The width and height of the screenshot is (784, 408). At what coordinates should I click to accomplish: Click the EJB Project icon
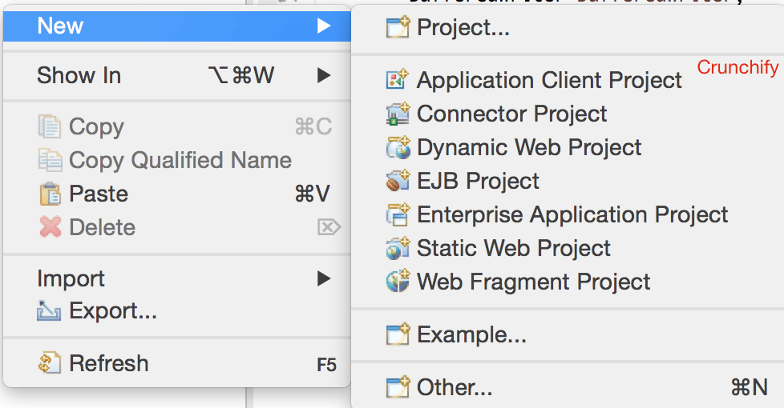398,181
